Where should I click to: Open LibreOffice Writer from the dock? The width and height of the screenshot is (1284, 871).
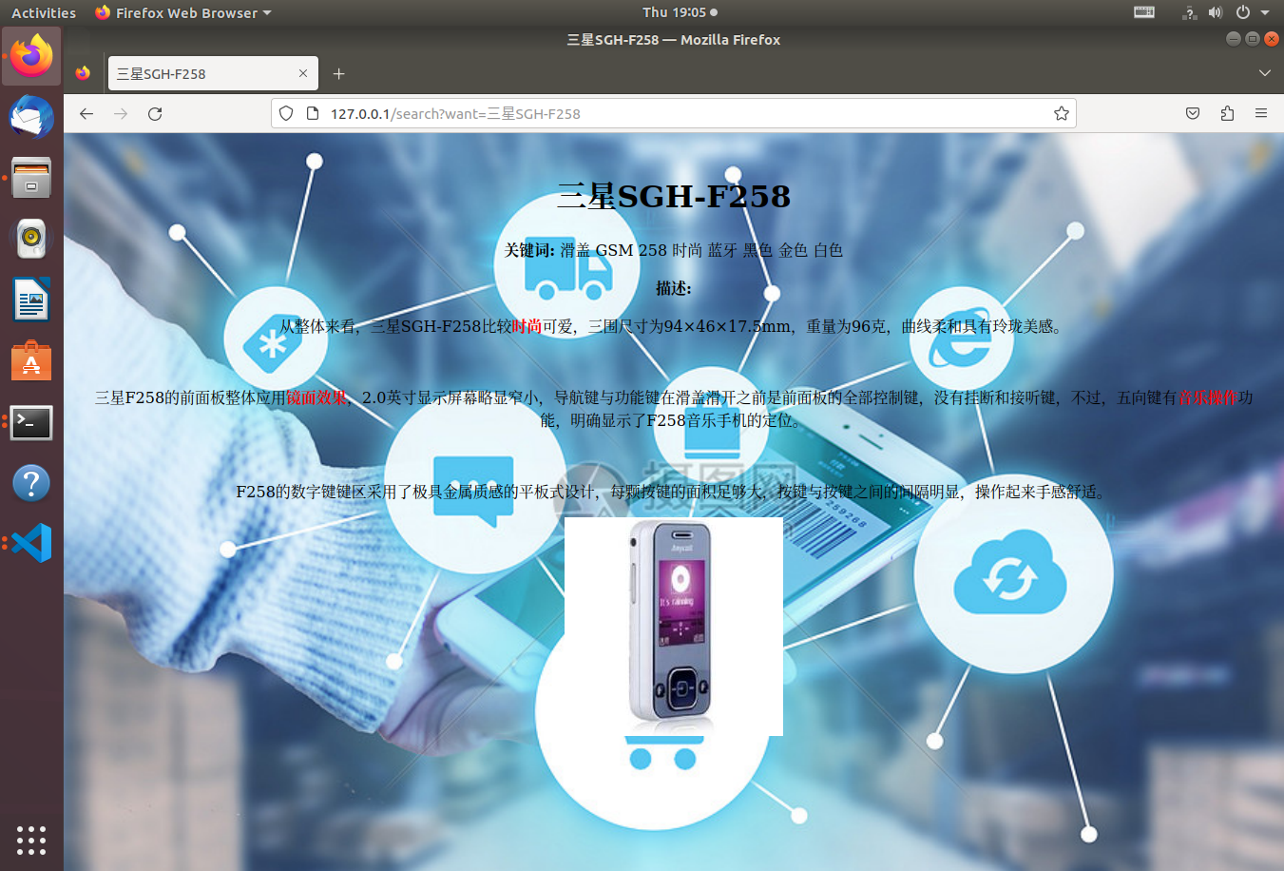point(31,300)
